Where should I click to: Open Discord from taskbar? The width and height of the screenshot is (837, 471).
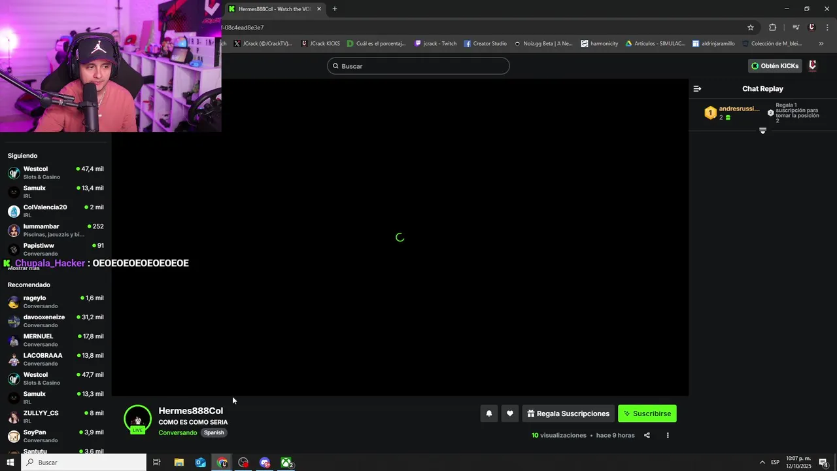[x=265, y=462]
